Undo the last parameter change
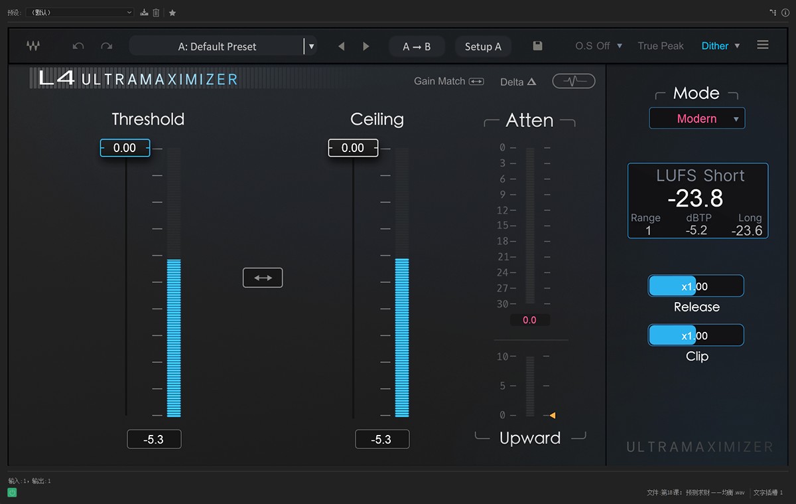 coord(78,46)
